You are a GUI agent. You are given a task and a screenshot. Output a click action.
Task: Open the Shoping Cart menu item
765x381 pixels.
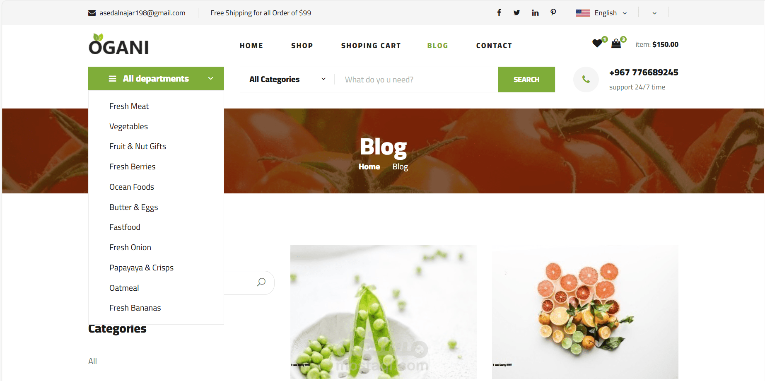point(371,46)
